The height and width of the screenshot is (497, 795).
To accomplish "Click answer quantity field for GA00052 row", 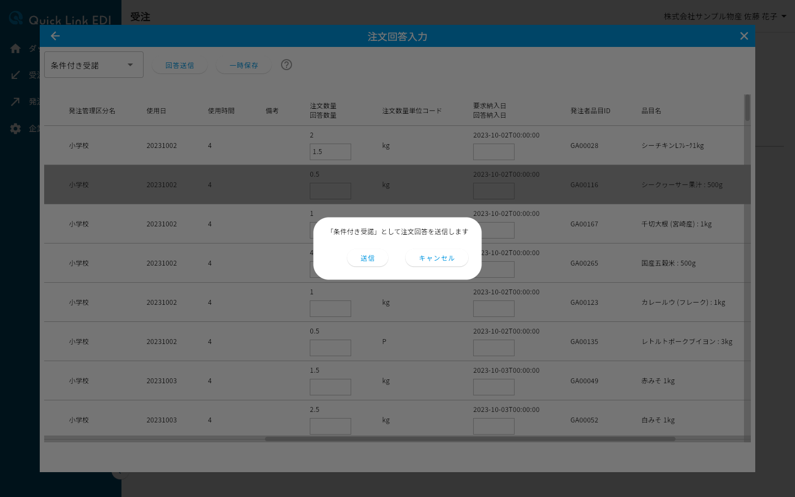I will [x=330, y=426].
